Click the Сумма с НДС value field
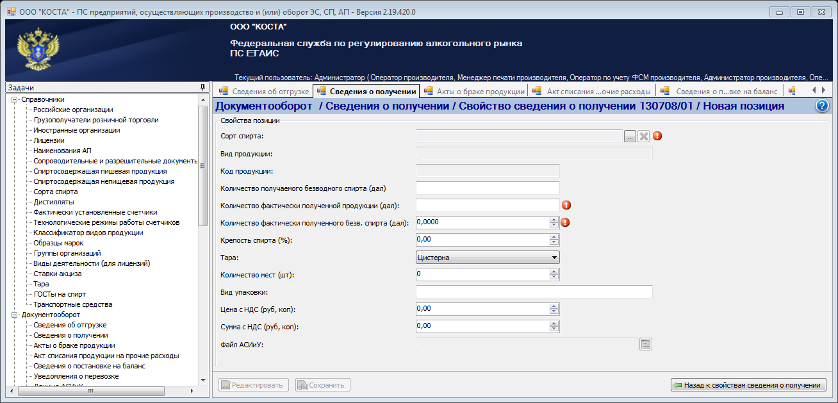838x403 pixels. pos(482,326)
